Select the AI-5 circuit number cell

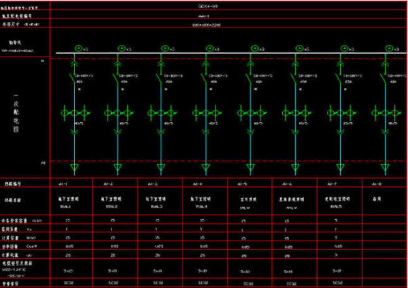tap(243, 185)
